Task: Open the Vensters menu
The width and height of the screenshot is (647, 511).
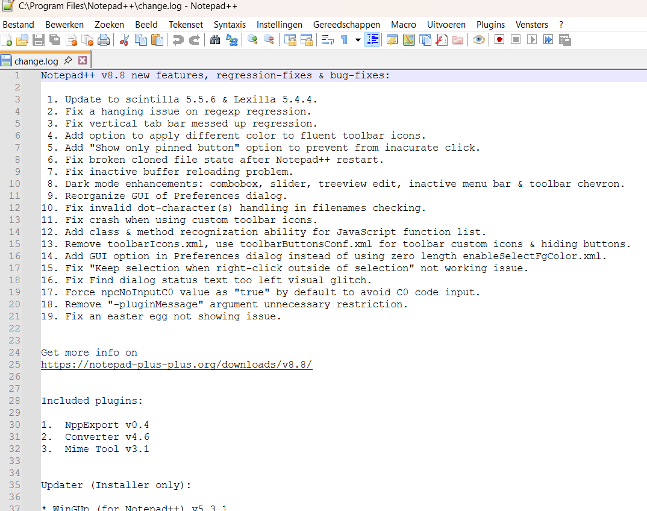Action: (x=531, y=25)
